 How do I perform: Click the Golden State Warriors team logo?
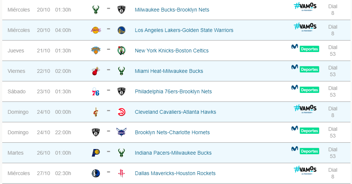click(121, 30)
